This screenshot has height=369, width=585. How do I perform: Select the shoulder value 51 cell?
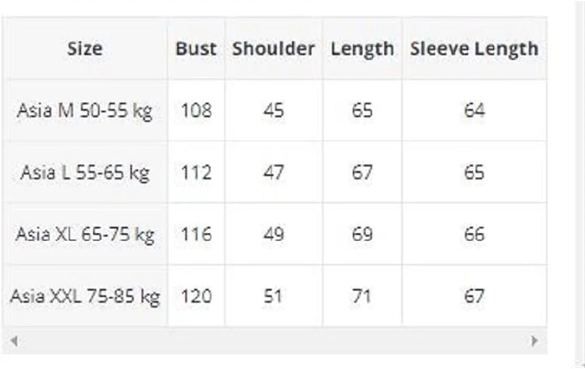click(x=273, y=296)
